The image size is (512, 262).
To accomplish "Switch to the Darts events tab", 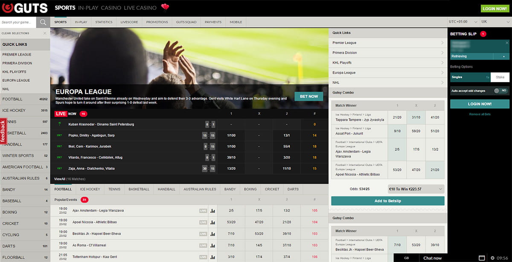I will pos(293,189).
